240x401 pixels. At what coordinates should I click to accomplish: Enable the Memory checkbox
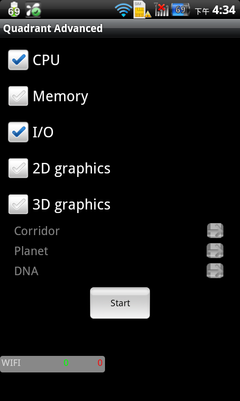click(18, 96)
